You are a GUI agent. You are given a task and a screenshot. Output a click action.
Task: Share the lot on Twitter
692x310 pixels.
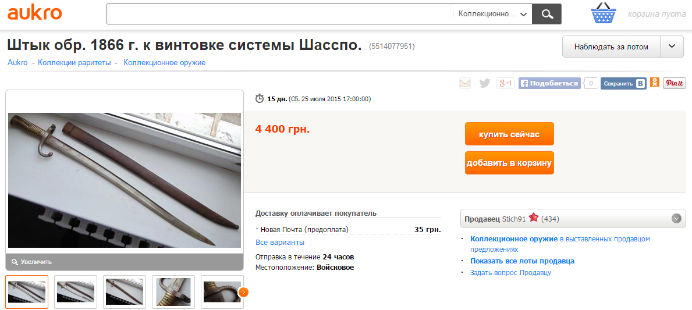(485, 83)
